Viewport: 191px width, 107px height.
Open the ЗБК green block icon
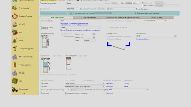15,81
